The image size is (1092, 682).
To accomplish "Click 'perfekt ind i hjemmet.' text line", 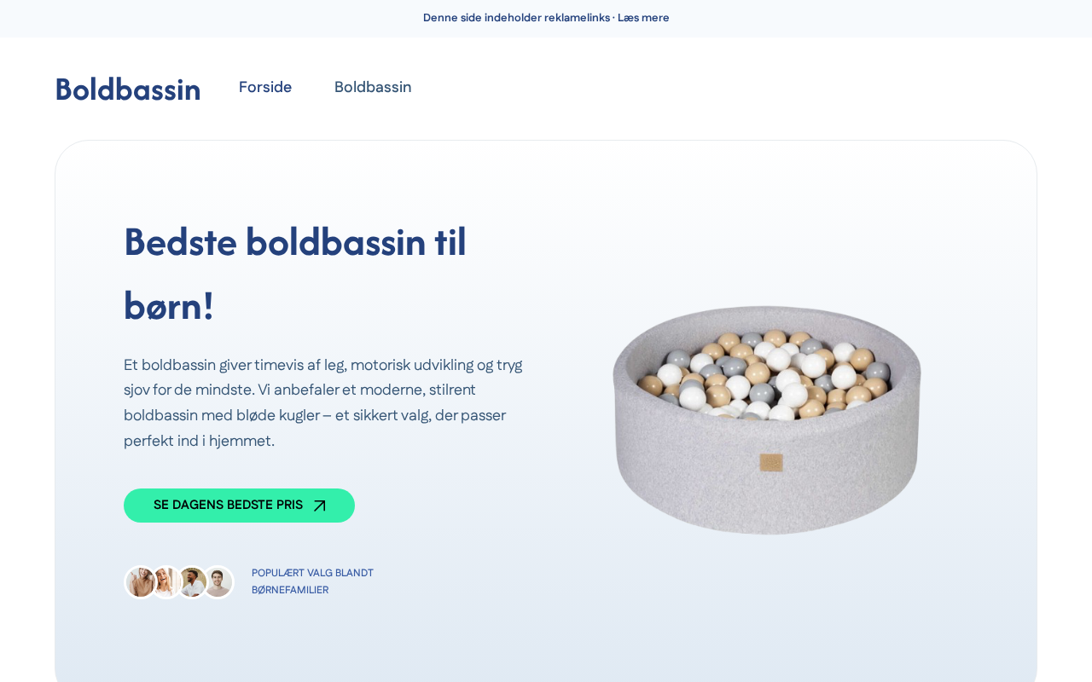I will coord(199,441).
